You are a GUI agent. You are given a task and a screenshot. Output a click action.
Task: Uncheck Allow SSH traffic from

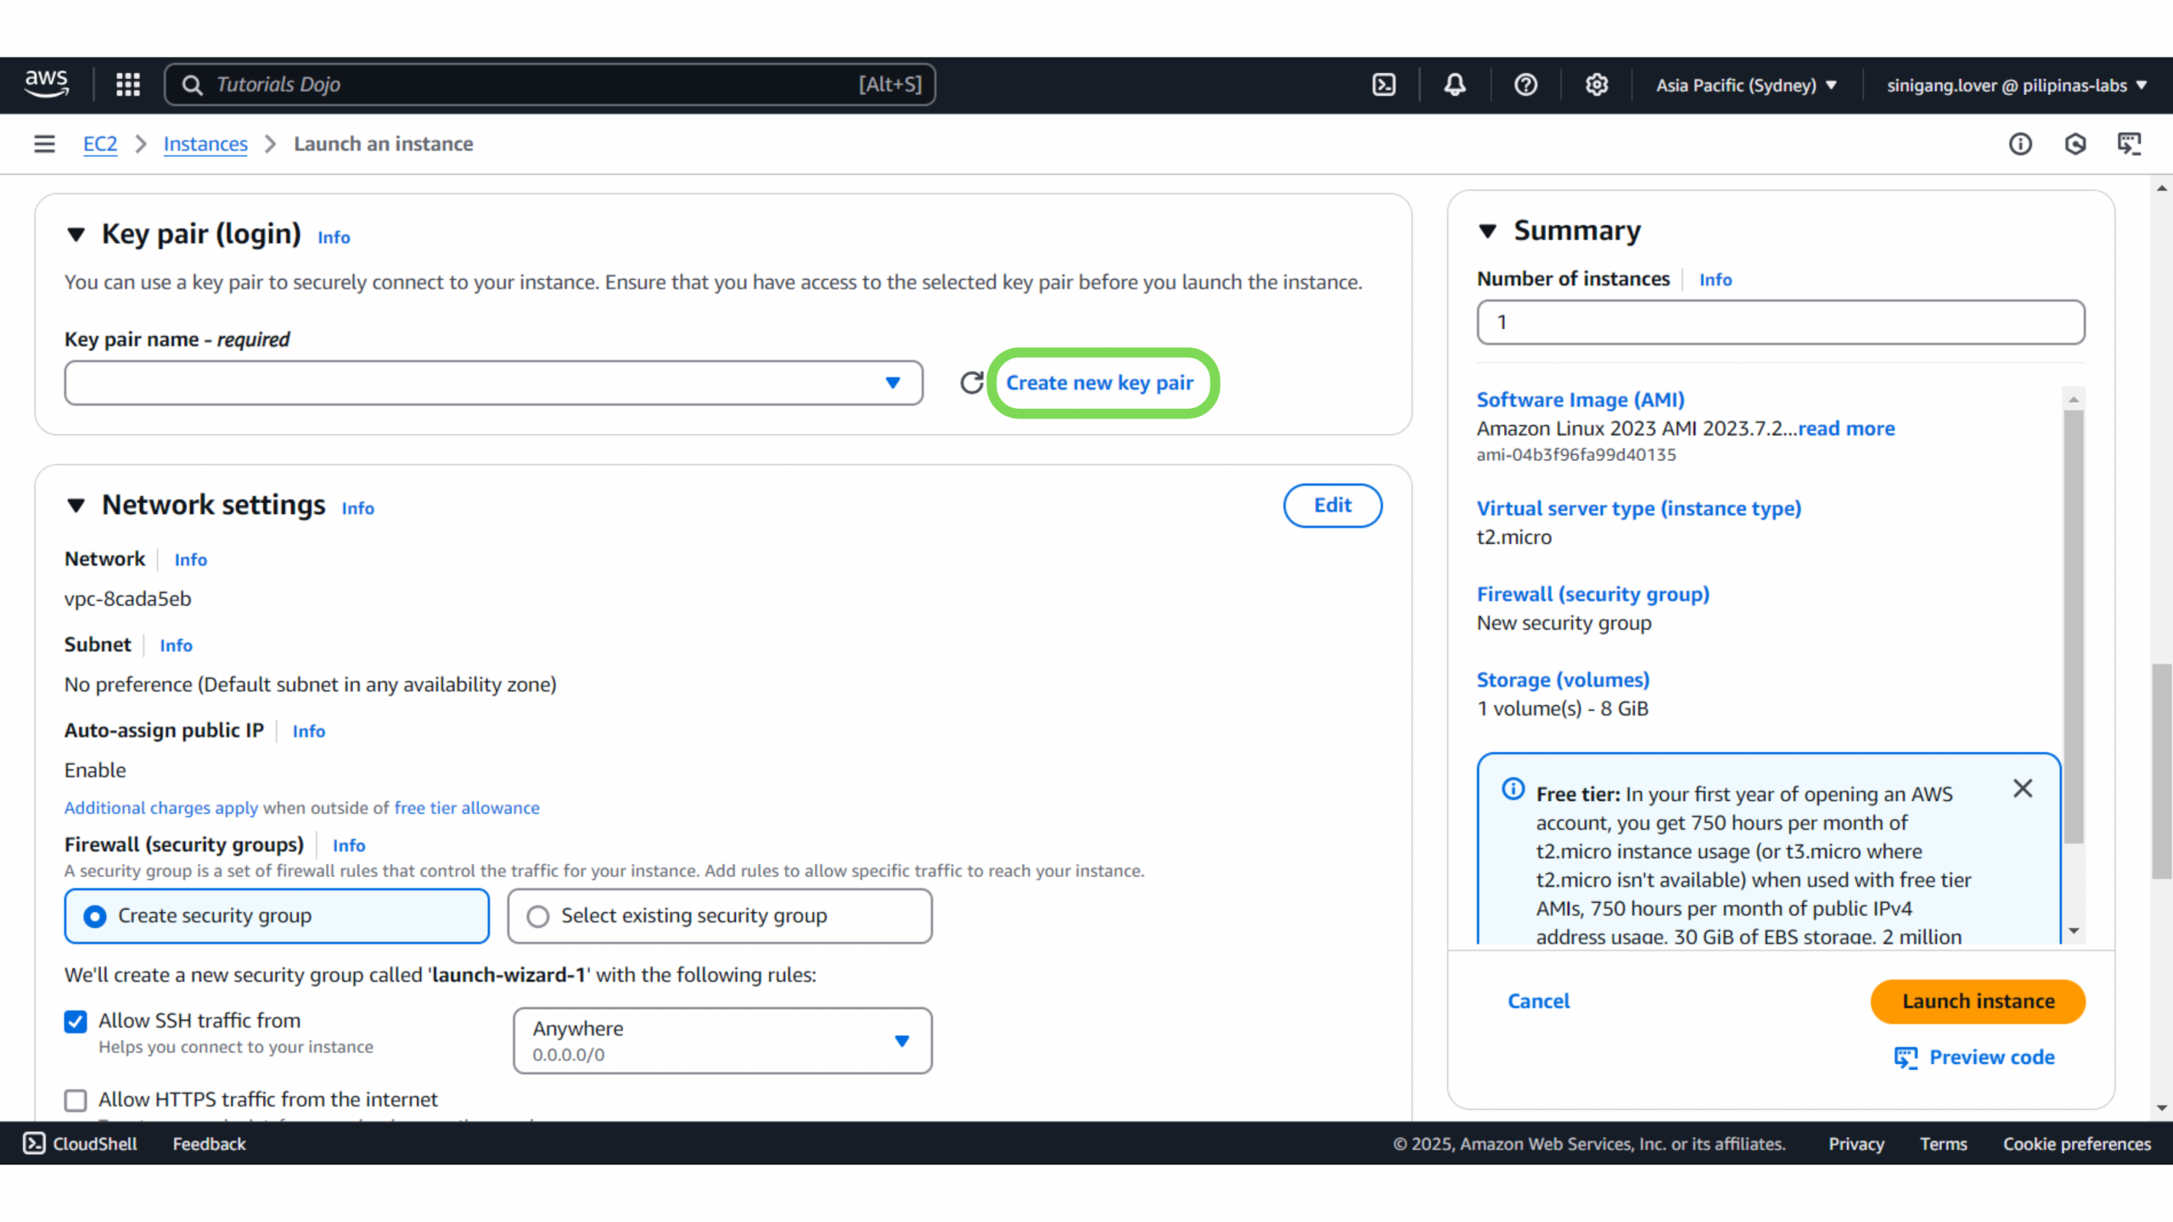pyautogui.click(x=76, y=1022)
